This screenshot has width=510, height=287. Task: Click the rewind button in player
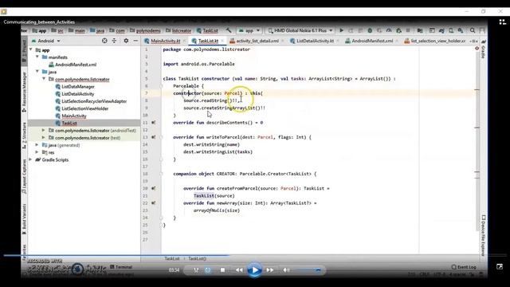[239, 270]
